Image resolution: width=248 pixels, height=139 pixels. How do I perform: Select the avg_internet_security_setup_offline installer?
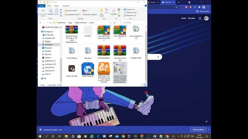(x=104, y=33)
